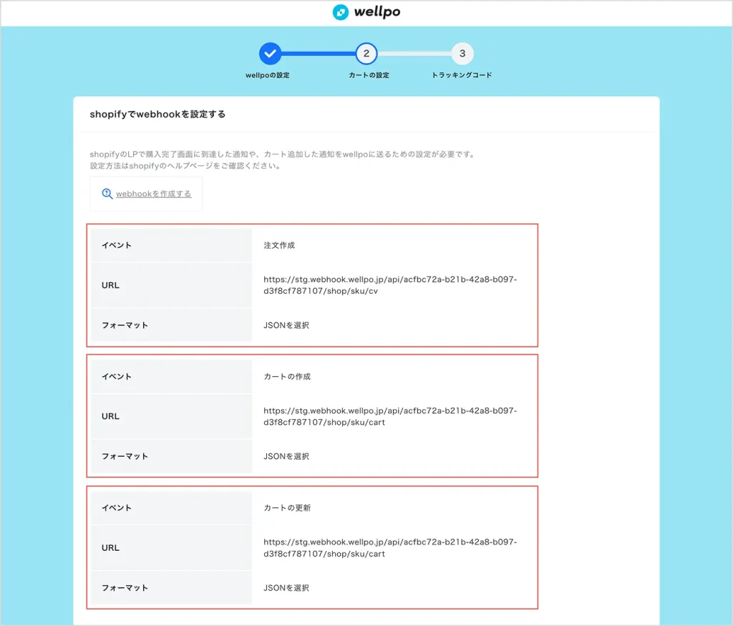Click the webhook URL ending in /shop/sku/cv
This screenshot has width=733, height=626.
coord(389,285)
